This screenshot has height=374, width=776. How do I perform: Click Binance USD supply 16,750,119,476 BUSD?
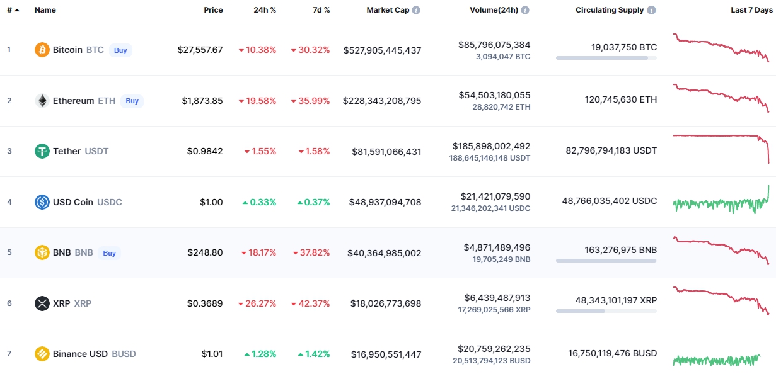tap(613, 353)
